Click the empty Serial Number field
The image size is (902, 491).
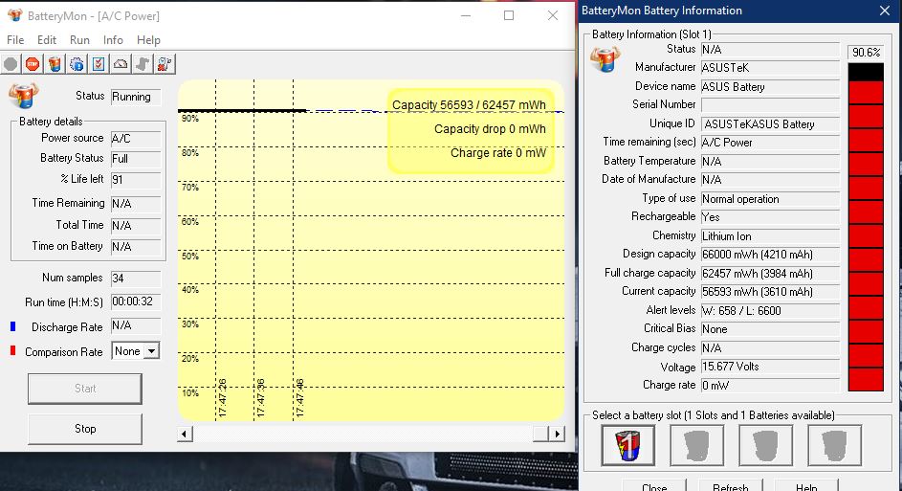pos(770,104)
